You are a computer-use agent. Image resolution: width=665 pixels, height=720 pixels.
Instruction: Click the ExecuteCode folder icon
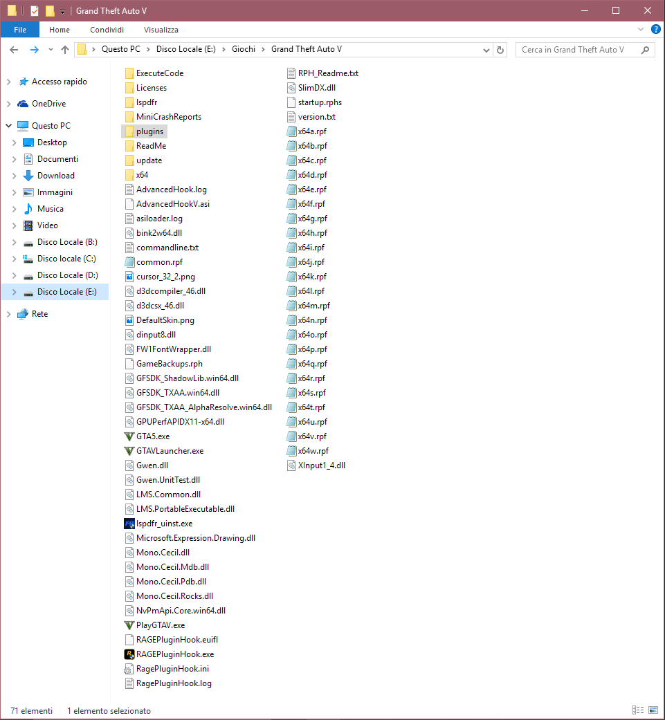129,73
